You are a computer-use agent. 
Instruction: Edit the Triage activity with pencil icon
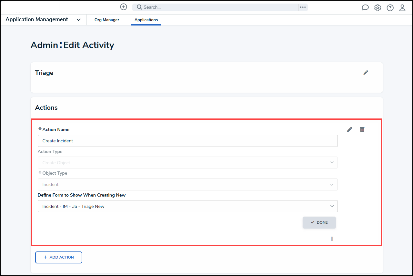(366, 73)
